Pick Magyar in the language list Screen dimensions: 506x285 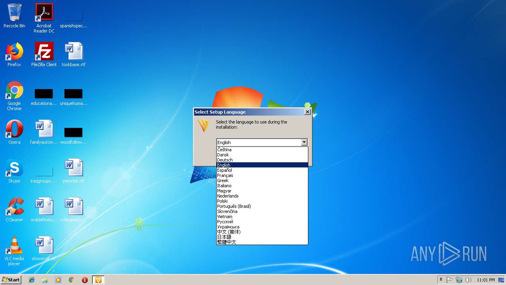pos(262,191)
